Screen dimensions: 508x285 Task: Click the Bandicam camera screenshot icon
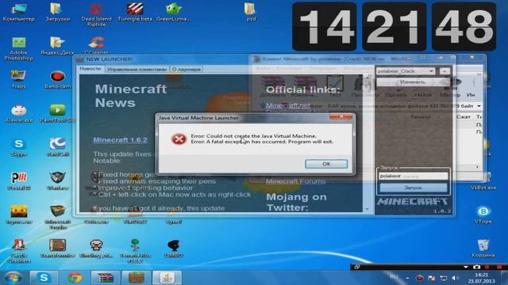tap(476, 267)
